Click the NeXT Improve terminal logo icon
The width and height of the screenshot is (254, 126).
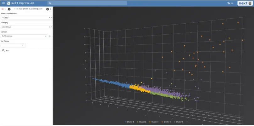click(x=8, y=3)
